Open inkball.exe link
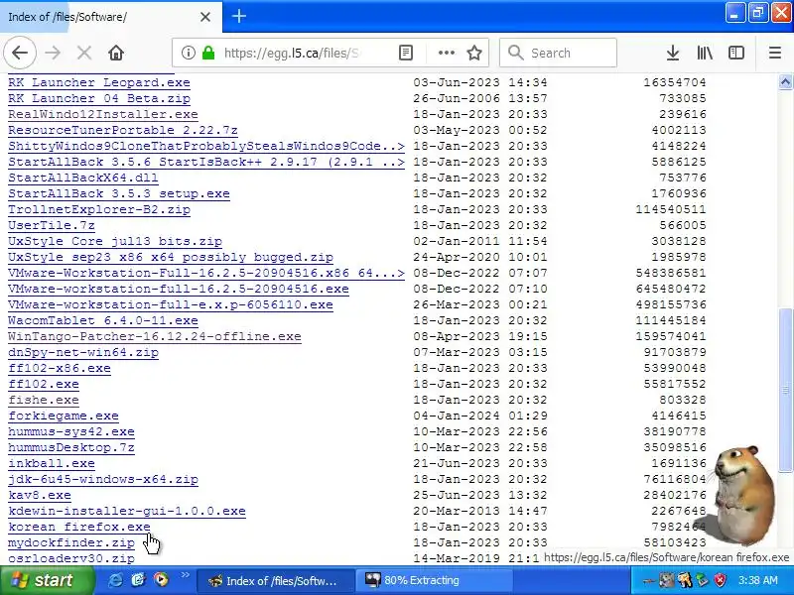 click(x=52, y=463)
